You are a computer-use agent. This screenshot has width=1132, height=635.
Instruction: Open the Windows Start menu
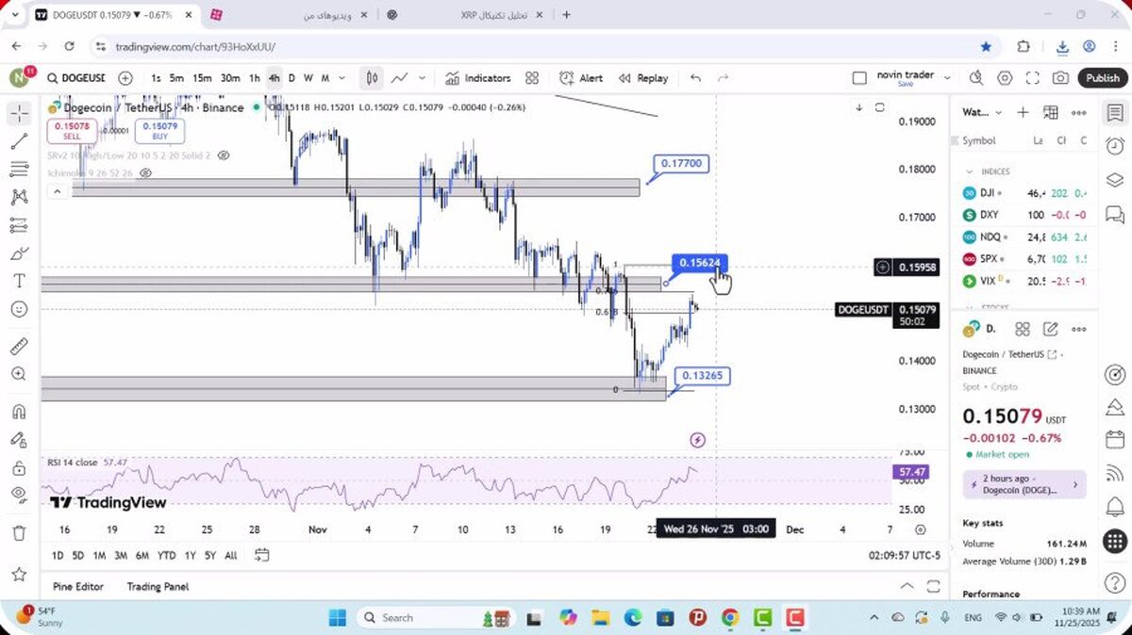coord(338,617)
